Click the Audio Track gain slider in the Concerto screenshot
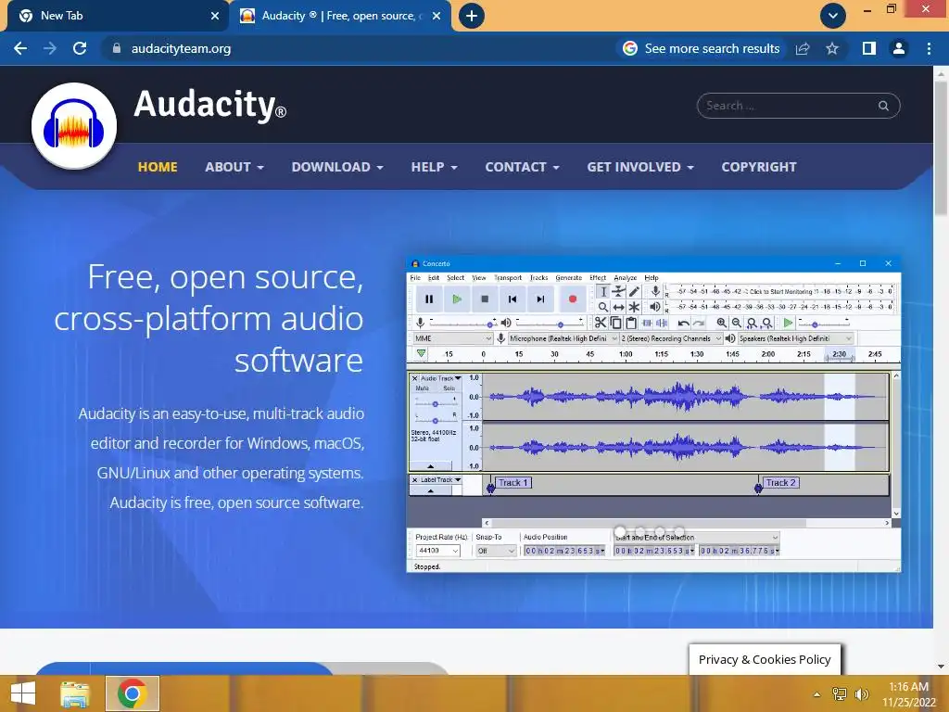 click(436, 404)
